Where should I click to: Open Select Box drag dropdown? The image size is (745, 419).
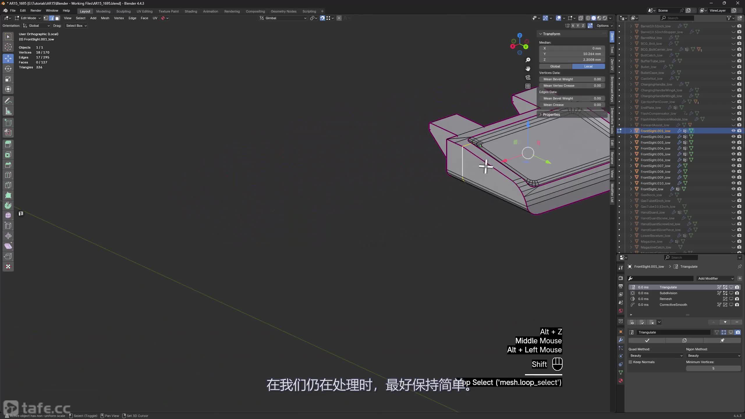pyautogui.click(x=76, y=26)
